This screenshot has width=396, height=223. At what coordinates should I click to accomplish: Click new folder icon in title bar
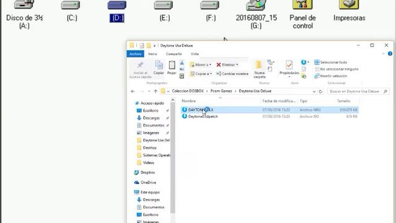148,45
